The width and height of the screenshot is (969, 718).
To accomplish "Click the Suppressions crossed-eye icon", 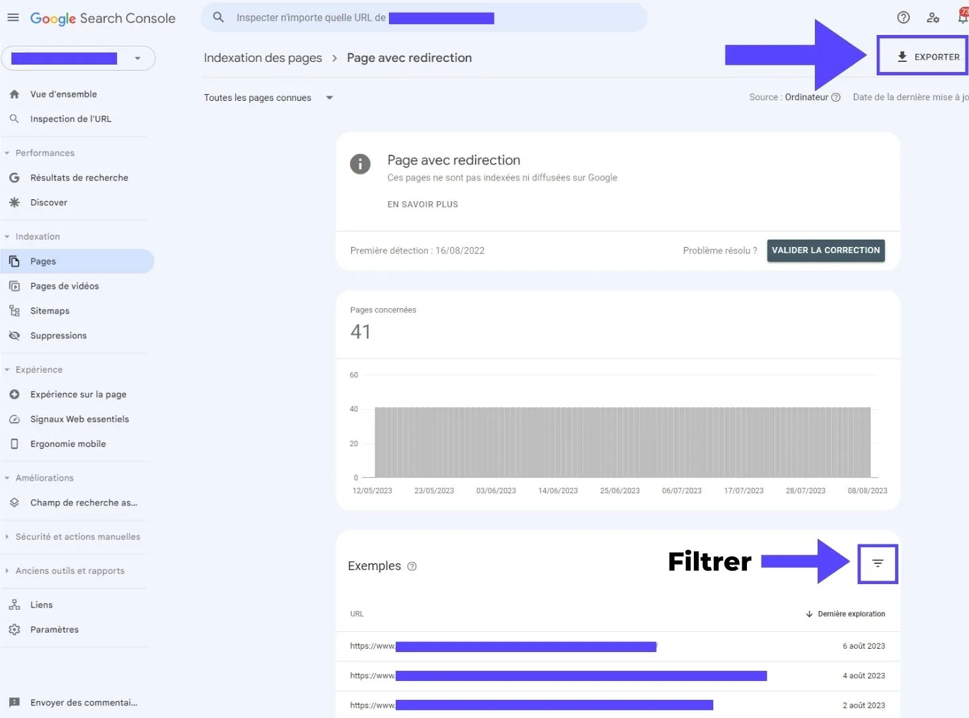I will [x=14, y=335].
